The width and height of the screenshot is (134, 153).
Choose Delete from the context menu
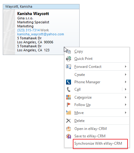pyautogui.click(x=97, y=121)
